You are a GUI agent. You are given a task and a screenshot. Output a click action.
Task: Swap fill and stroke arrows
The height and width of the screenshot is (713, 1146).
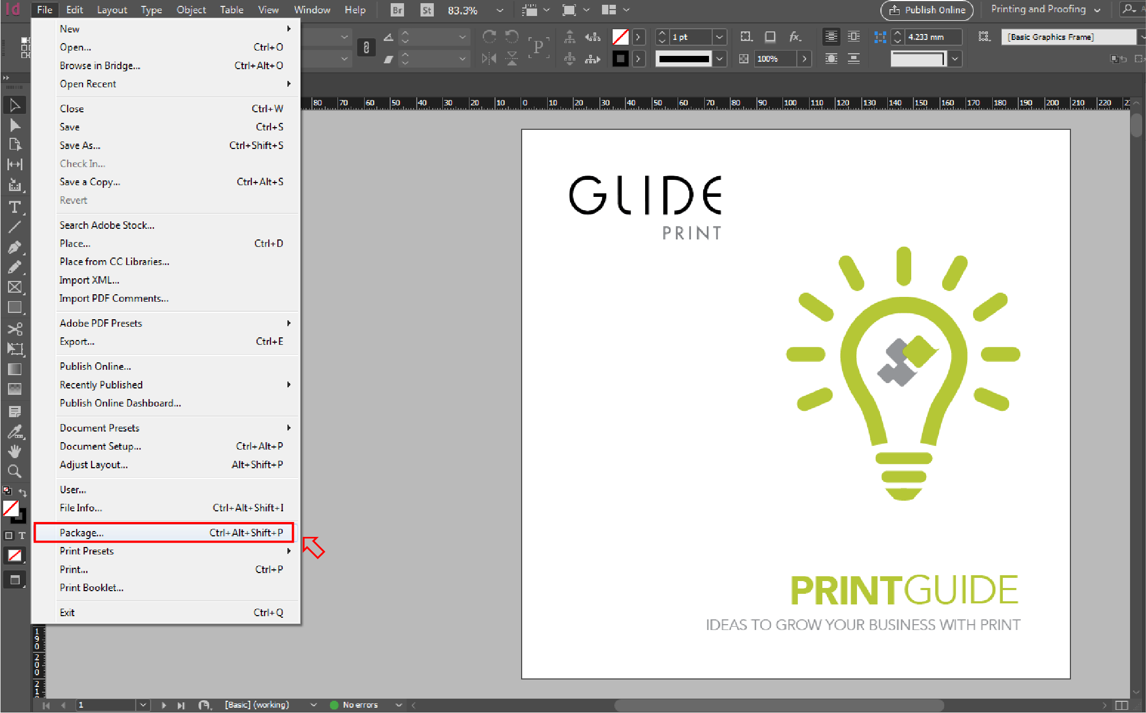[x=22, y=492]
